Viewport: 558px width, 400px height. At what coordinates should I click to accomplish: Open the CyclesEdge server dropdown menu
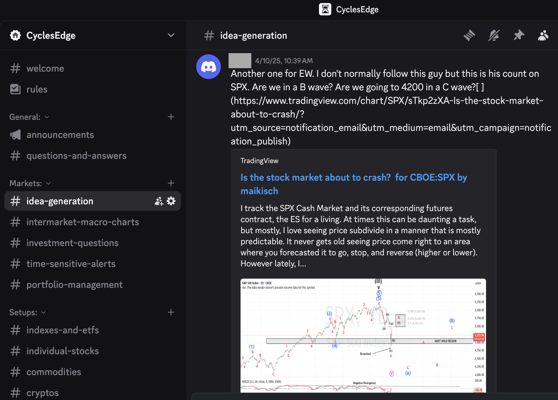(x=171, y=35)
